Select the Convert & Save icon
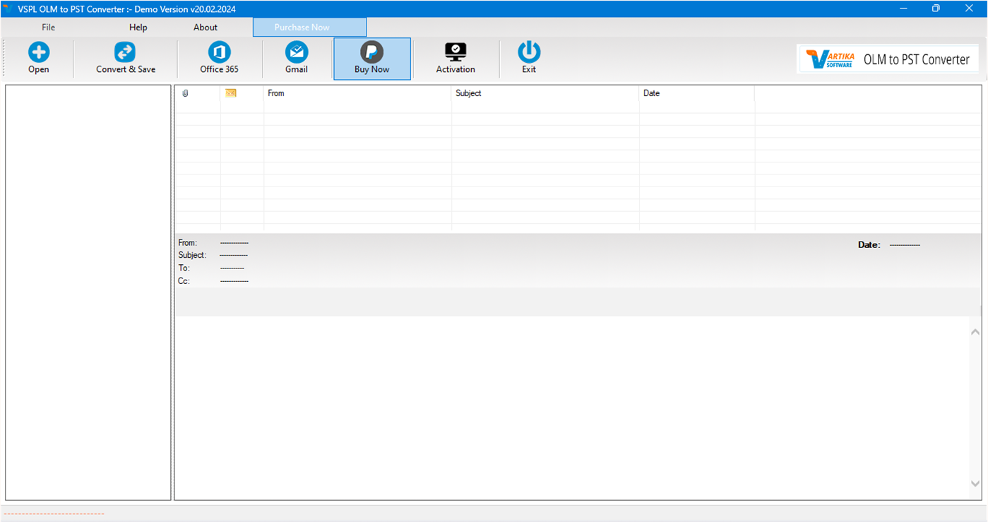988x522 pixels. pyautogui.click(x=124, y=58)
